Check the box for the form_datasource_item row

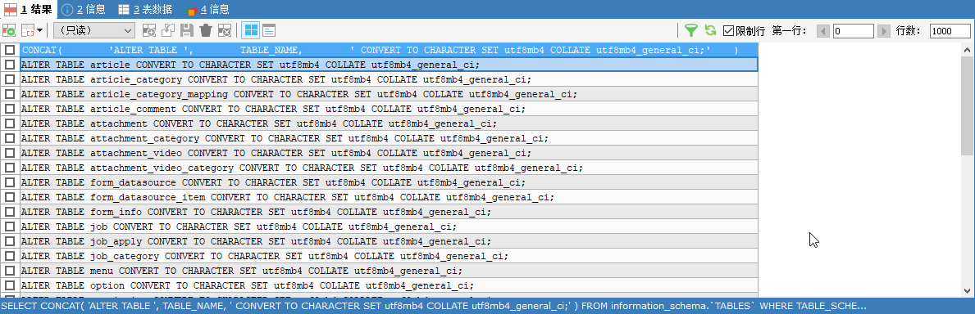tap(10, 197)
